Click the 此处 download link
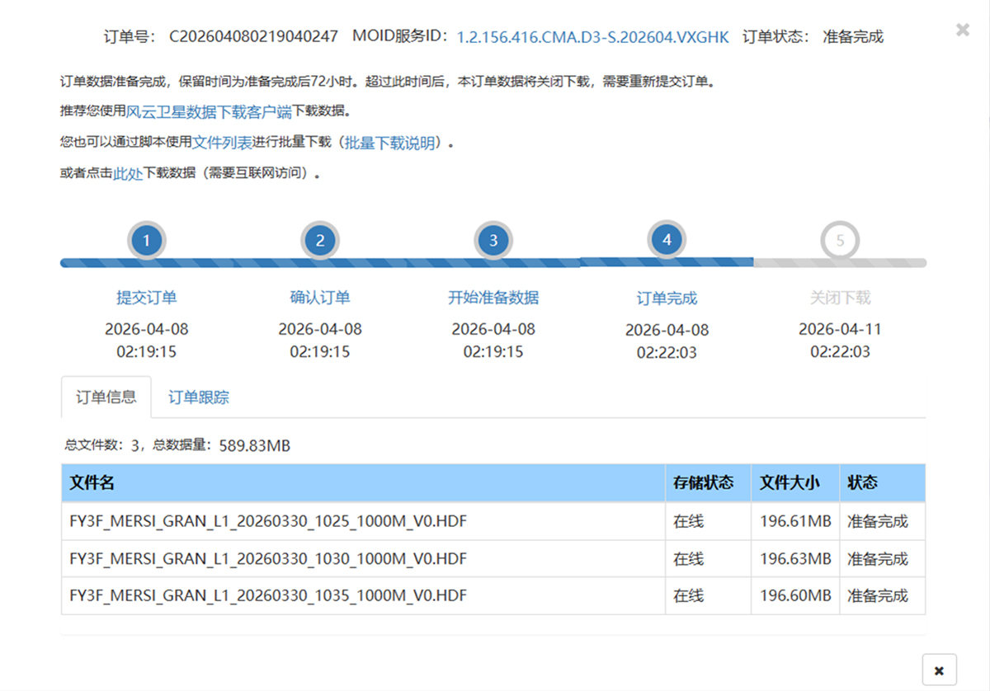The height and width of the screenshot is (691, 990). pos(128,173)
